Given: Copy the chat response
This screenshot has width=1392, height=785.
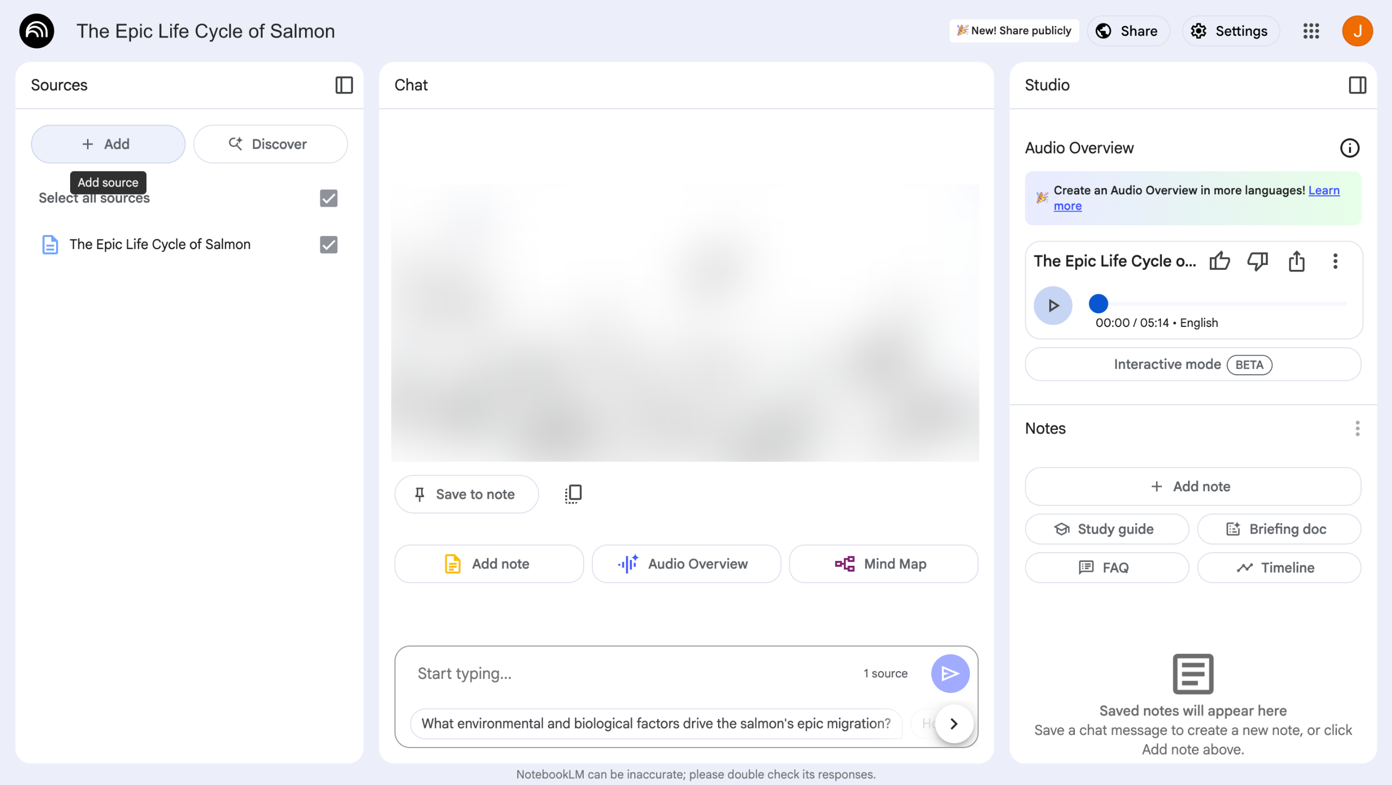Looking at the screenshot, I should (573, 494).
